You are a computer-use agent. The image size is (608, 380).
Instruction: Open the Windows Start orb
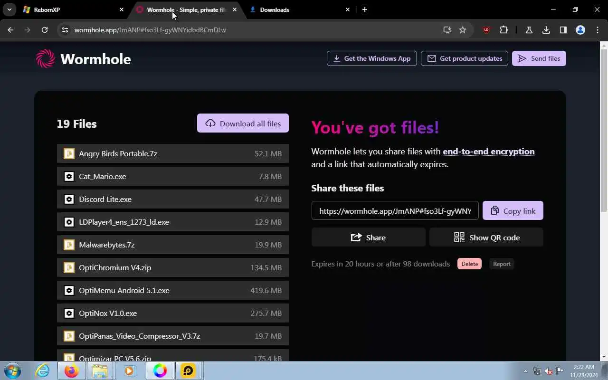click(13, 370)
